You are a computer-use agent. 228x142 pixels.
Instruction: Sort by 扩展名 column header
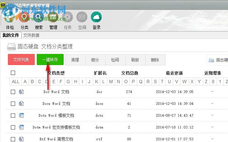pos(100,73)
